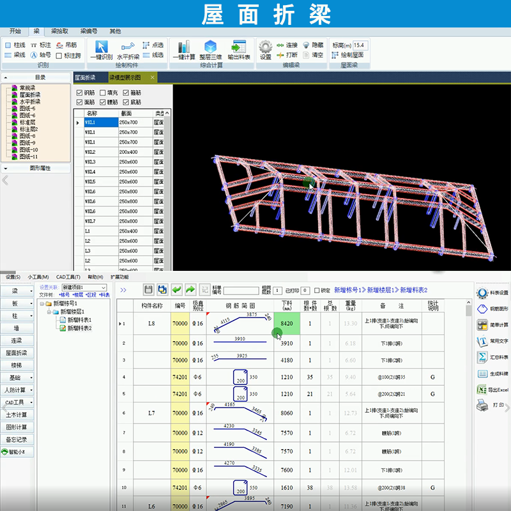Viewport: 511px width, 511px height.
Task: Click the gray floppy save icon
Action: pos(149,289)
